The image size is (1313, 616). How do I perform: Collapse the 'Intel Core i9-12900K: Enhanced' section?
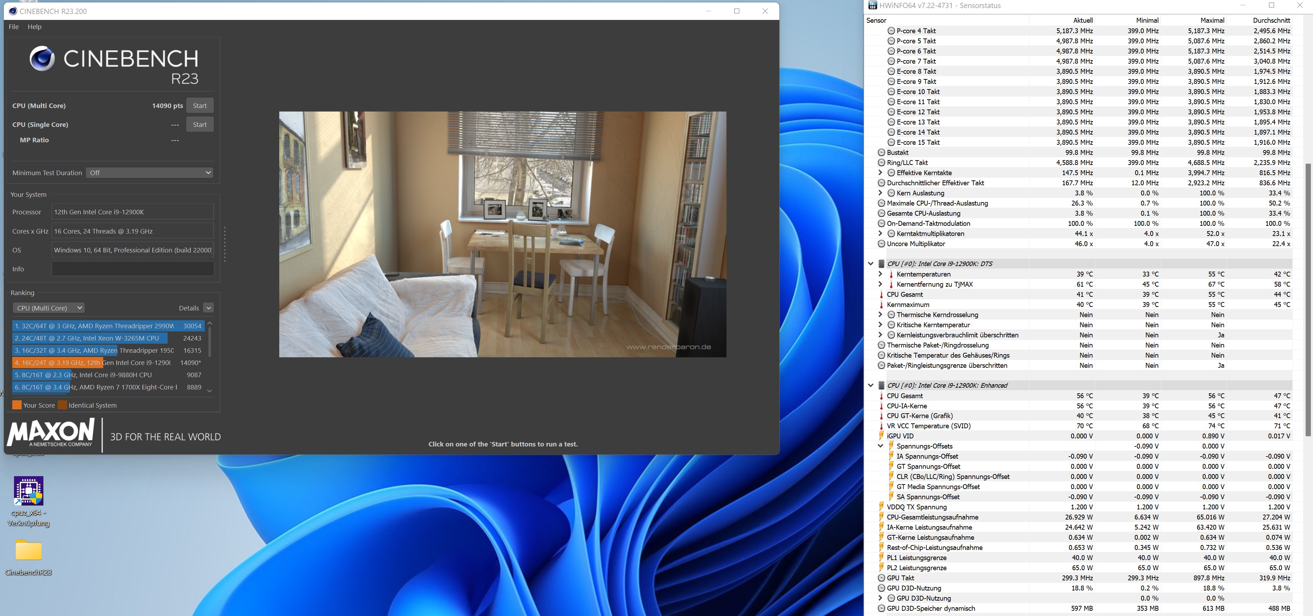[x=871, y=385]
